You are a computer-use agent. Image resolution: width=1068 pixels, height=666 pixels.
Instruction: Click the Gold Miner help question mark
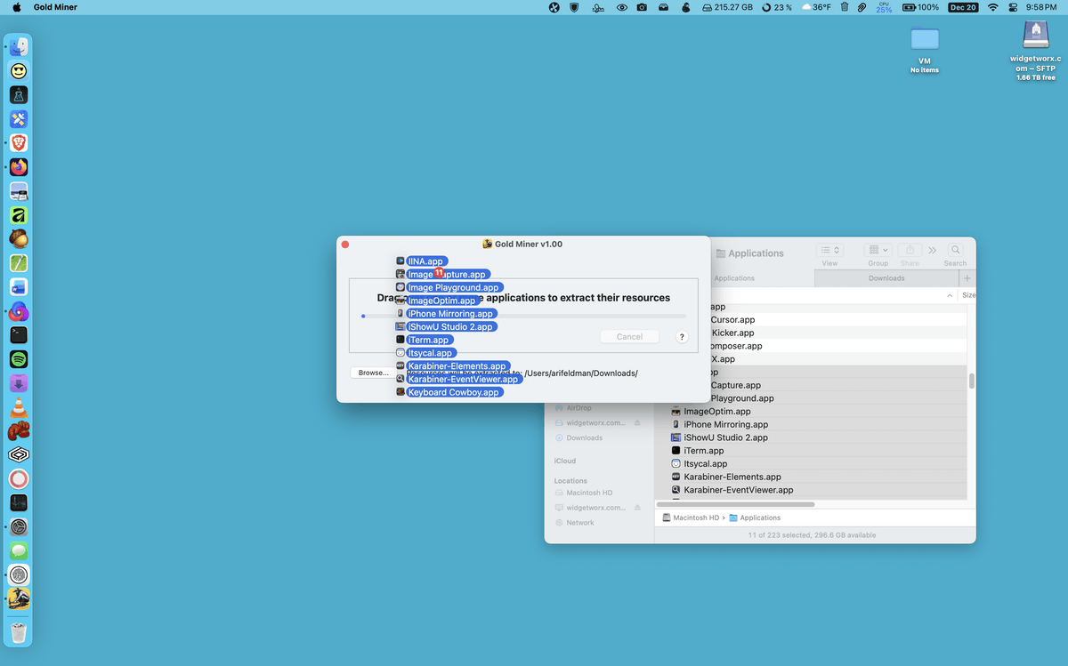(x=682, y=337)
